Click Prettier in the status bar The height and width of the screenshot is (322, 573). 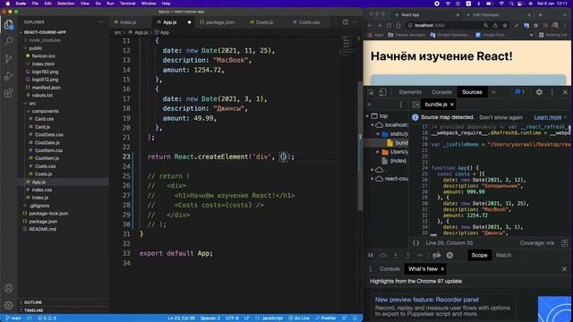tap(326, 318)
